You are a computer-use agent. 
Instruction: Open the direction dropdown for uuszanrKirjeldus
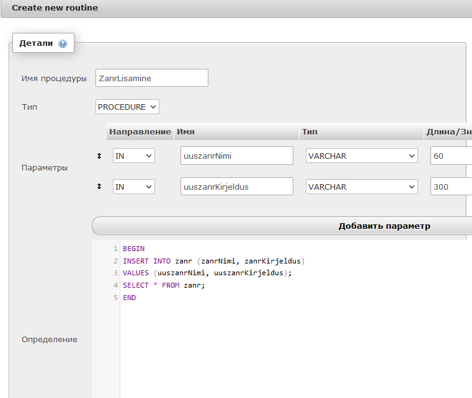(x=133, y=187)
